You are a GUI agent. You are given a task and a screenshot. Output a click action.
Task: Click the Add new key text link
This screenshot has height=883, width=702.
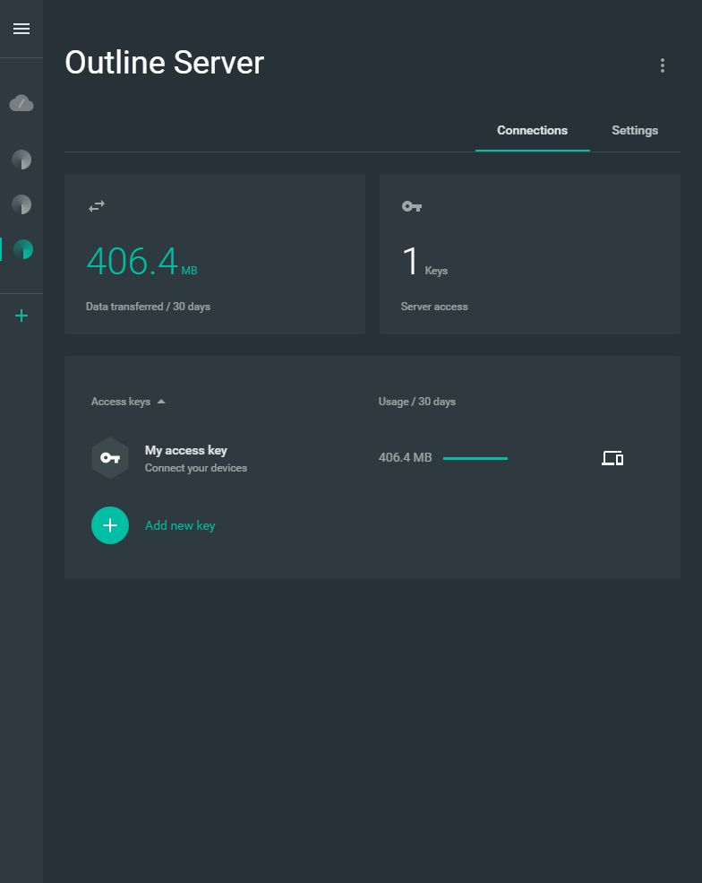tap(180, 525)
